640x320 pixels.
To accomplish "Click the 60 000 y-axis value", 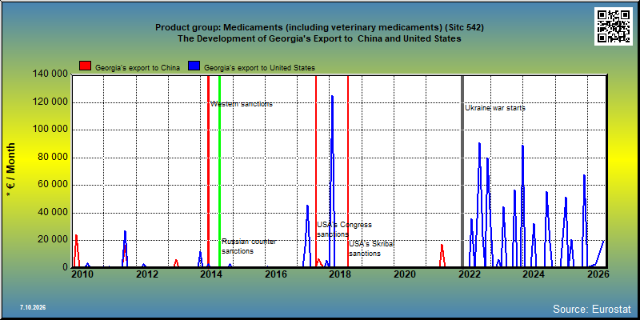I will click(52, 185).
